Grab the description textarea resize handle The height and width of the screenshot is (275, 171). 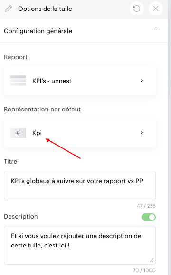152,260
